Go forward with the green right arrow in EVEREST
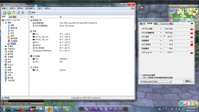Viewport: 199px width, 112px height. (9, 12)
